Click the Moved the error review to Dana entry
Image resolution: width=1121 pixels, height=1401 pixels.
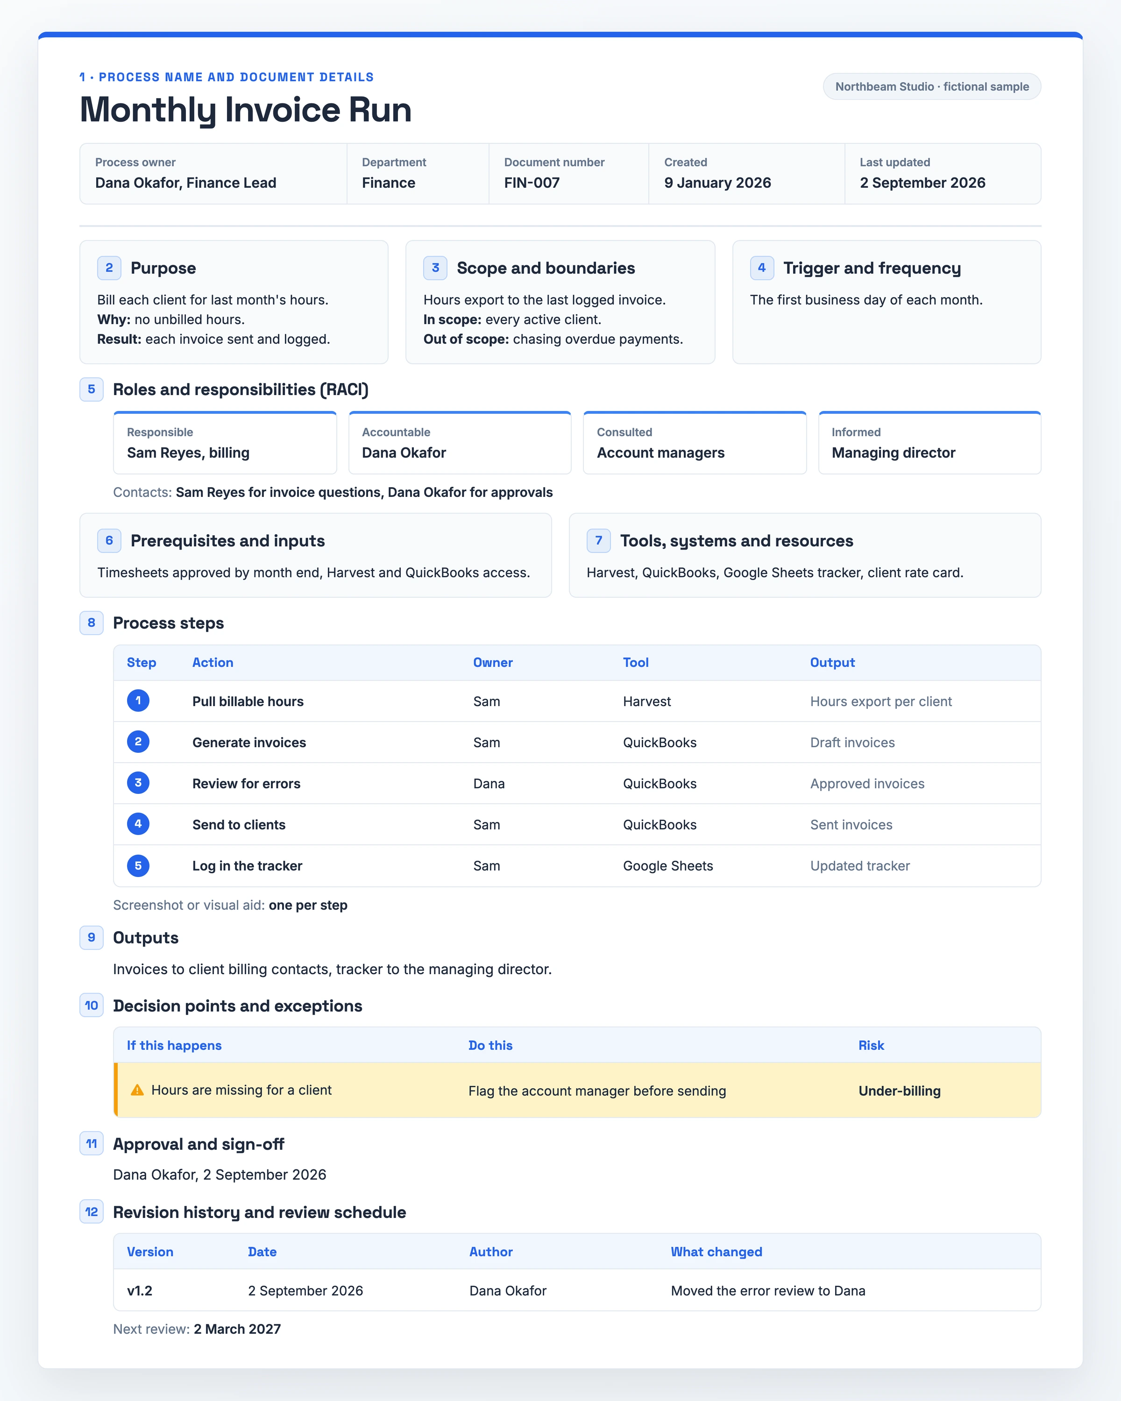click(768, 1290)
